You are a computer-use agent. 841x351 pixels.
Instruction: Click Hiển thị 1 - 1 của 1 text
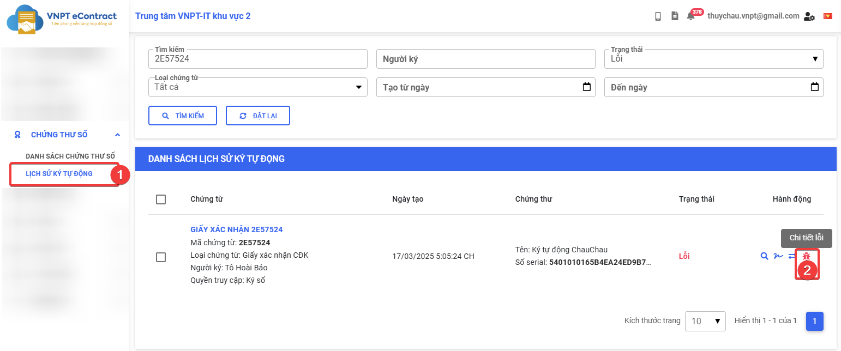point(766,320)
